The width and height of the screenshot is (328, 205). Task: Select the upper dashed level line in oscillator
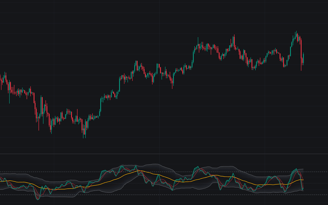(x=164, y=172)
